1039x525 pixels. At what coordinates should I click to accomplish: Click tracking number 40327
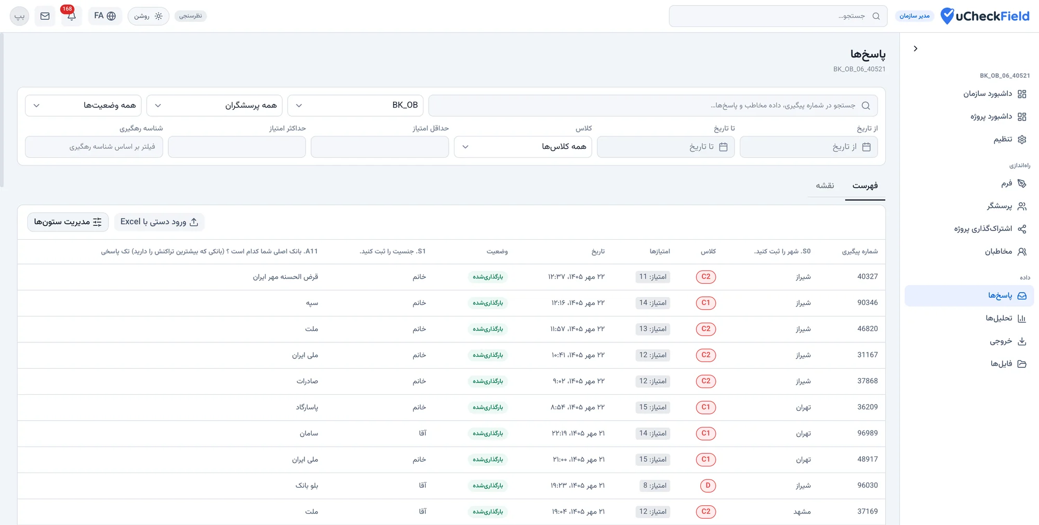[868, 277]
